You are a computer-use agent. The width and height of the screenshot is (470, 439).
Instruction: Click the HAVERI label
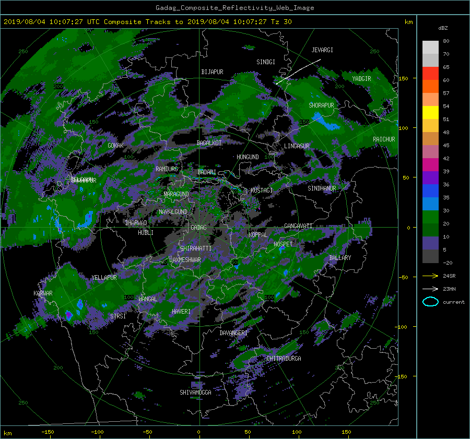point(181,312)
